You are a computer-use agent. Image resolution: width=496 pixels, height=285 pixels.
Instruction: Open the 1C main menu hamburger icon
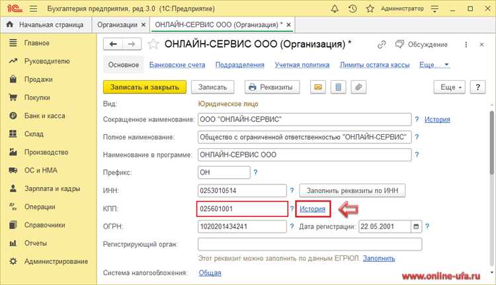click(x=33, y=9)
